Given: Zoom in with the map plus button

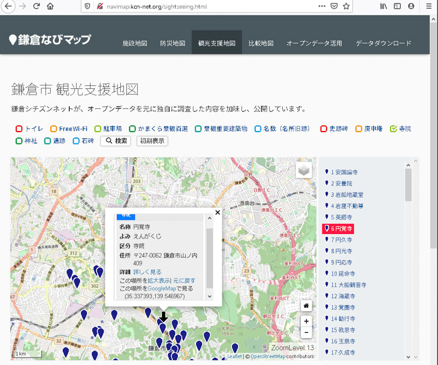Looking at the screenshot, I should 306,321.
